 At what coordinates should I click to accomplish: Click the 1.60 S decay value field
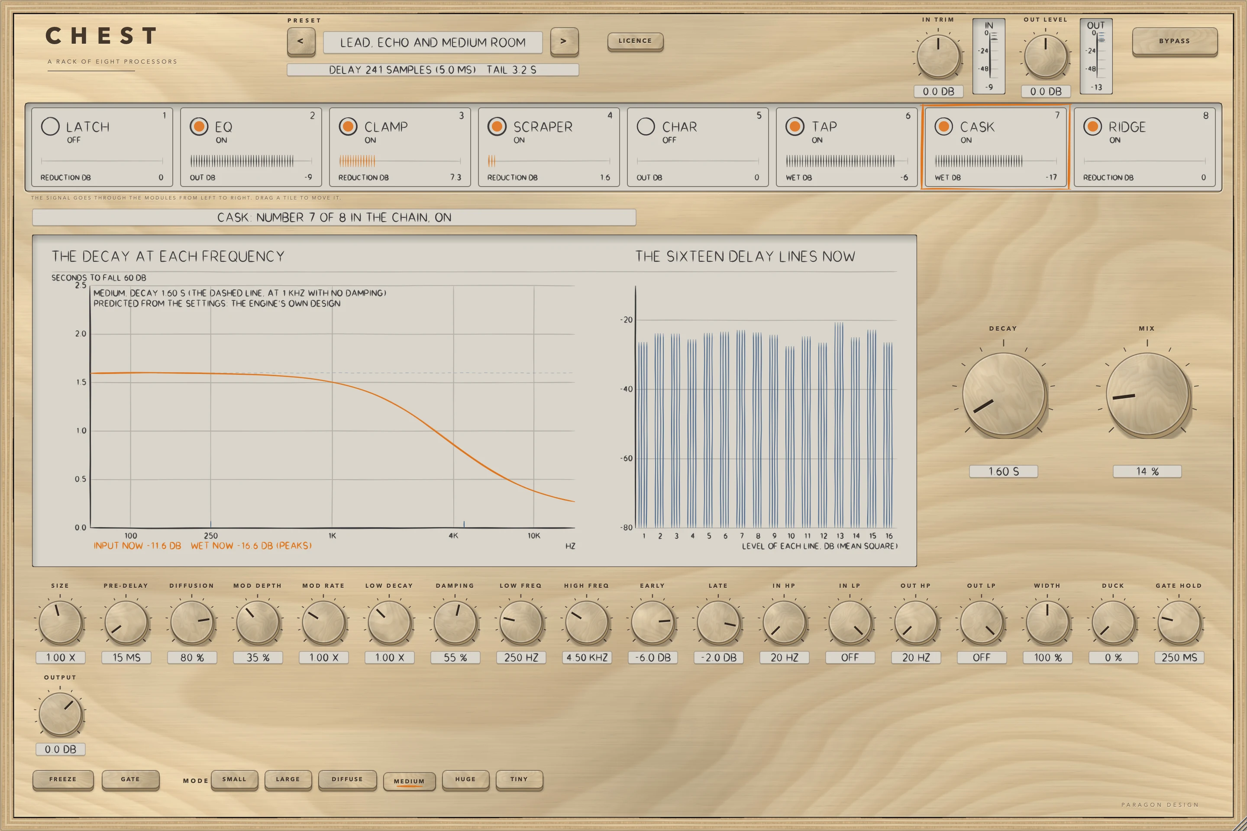[x=1003, y=471]
